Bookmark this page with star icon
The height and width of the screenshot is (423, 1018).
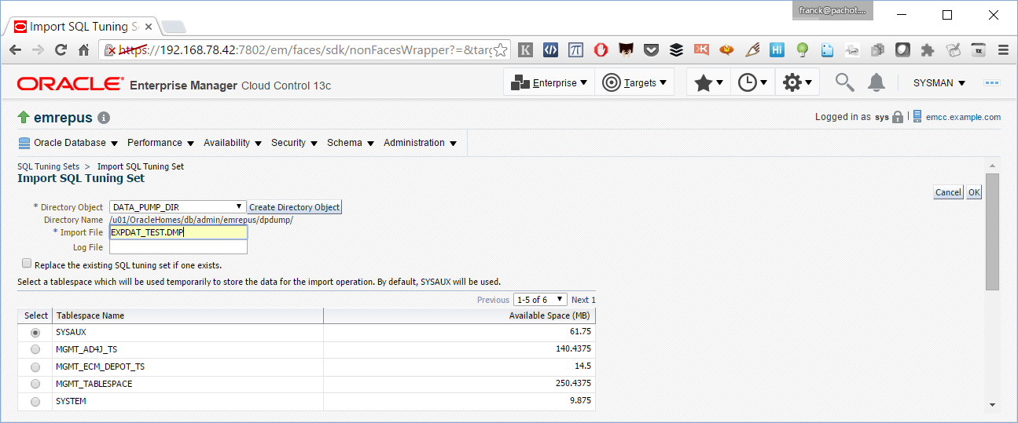coord(500,49)
